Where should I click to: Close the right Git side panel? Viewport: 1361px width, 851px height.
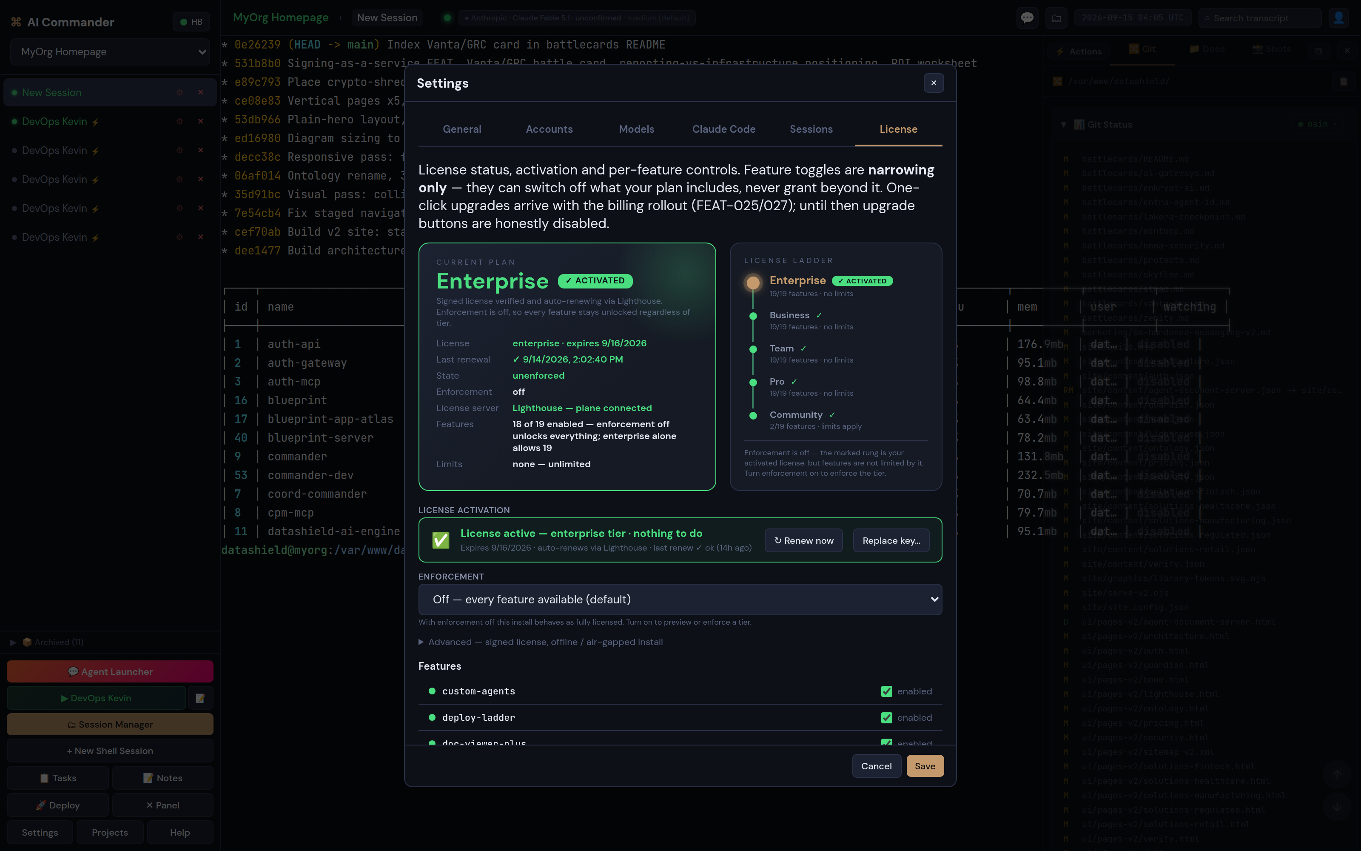click(x=1347, y=51)
